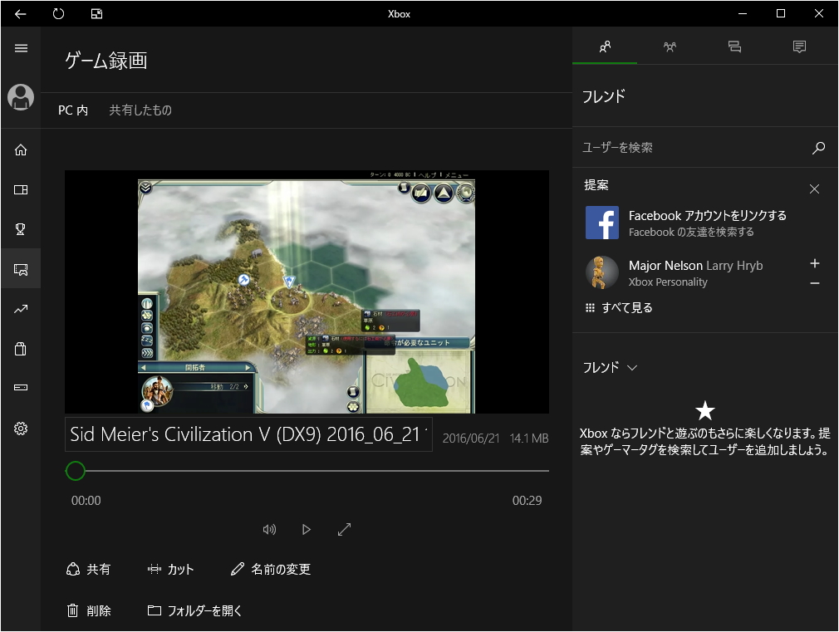Viewport: 839px width, 632px height.
Task: Open Trending arrow icon in sidebar
Action: tap(21, 309)
